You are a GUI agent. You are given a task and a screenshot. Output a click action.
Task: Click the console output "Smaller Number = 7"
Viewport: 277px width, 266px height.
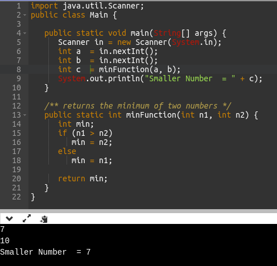[x=46, y=252]
